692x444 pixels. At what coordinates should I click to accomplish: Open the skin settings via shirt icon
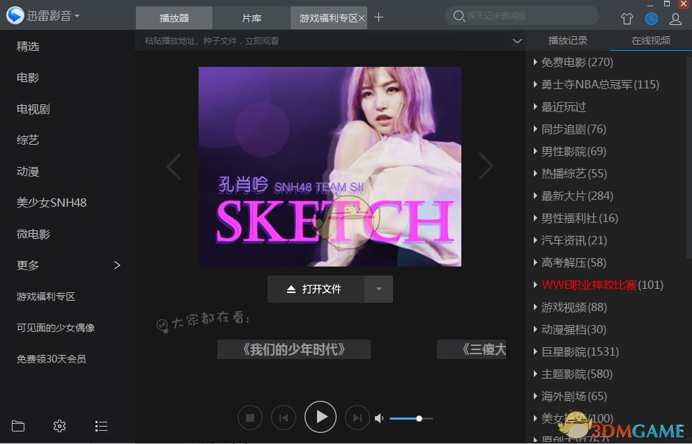(x=626, y=19)
